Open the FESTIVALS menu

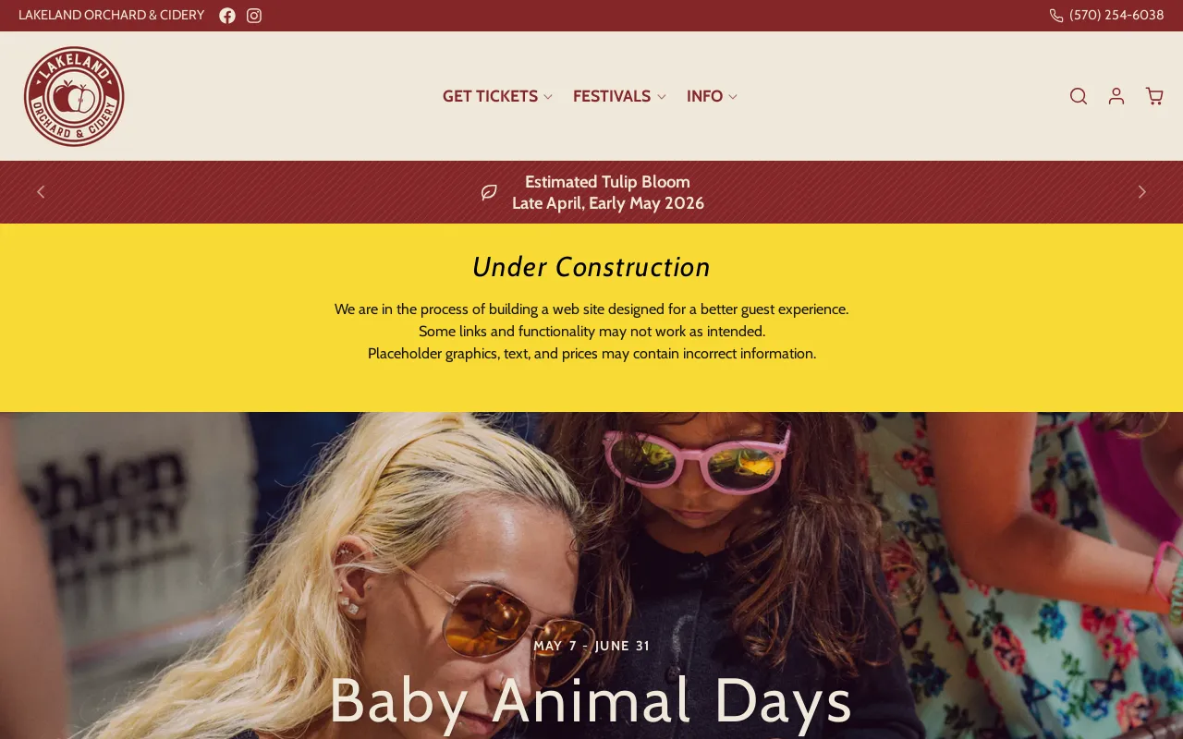(612, 96)
